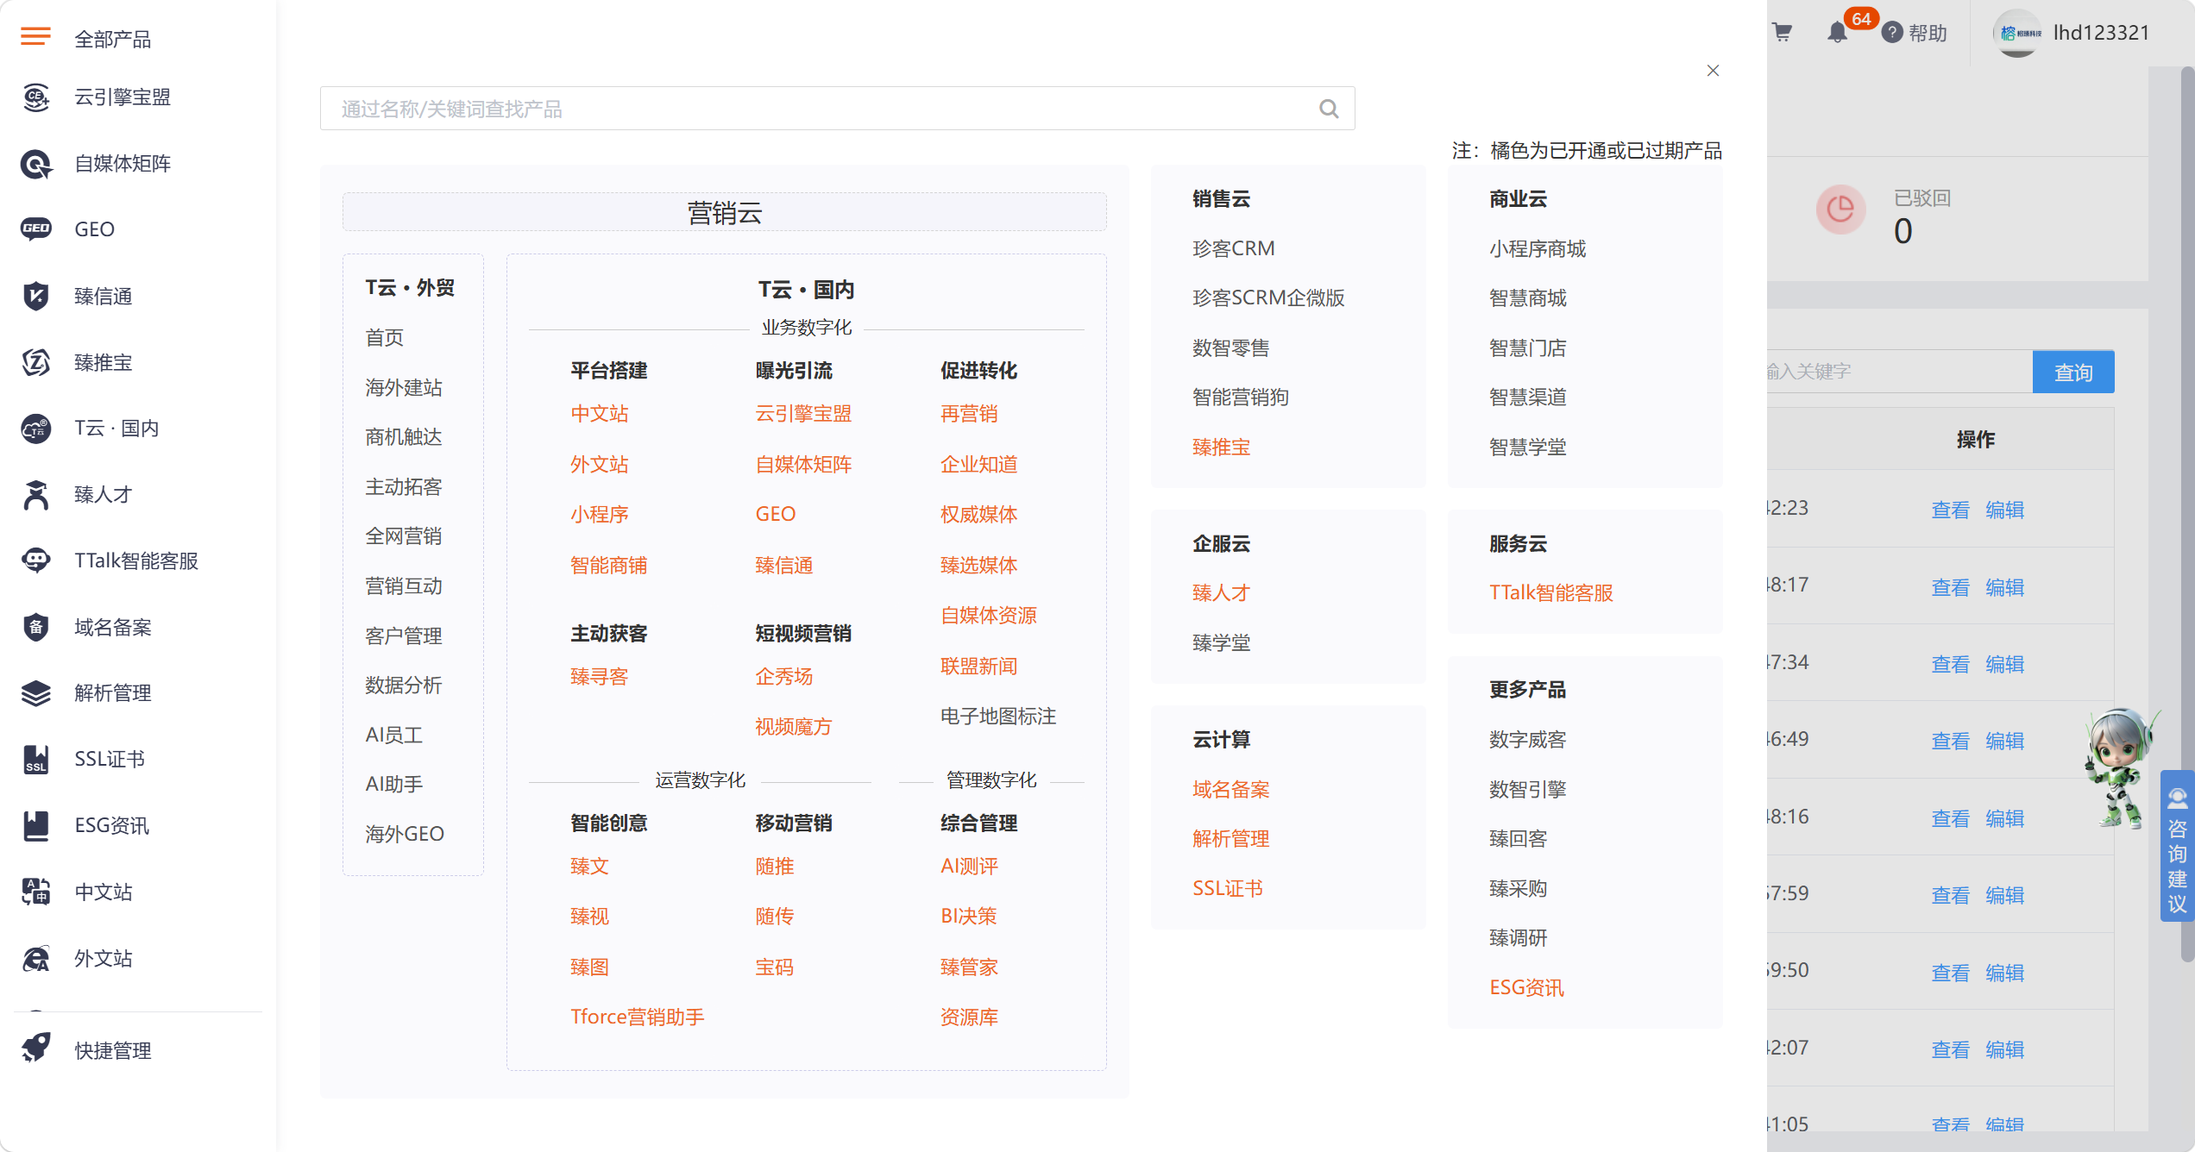Screen dimensions: 2195x1152
Task: Click the page's vertical scrollbar
Action: 2186,517
